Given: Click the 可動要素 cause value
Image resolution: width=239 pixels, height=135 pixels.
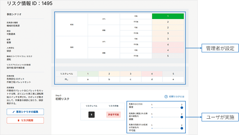Looking at the screenshot, I should [11, 34].
